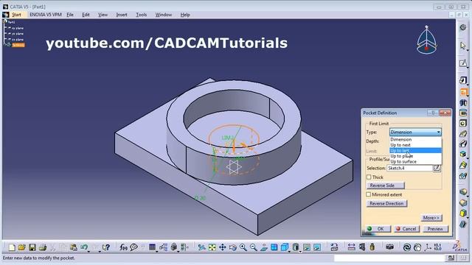
Task: Activate the Rotate view tool
Action: click(233, 247)
